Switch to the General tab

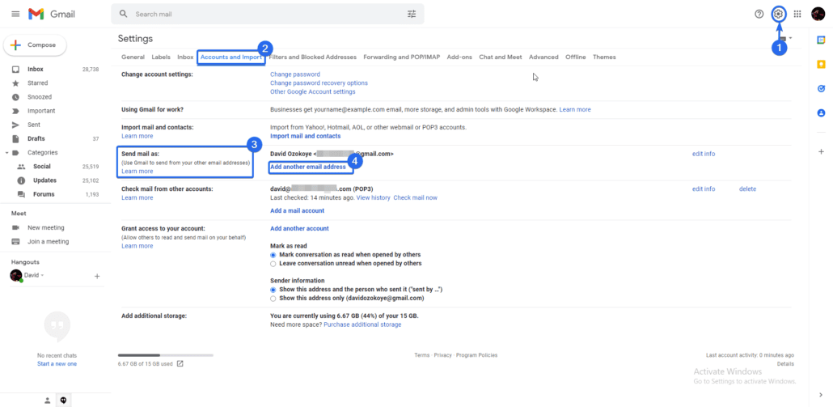pos(133,57)
